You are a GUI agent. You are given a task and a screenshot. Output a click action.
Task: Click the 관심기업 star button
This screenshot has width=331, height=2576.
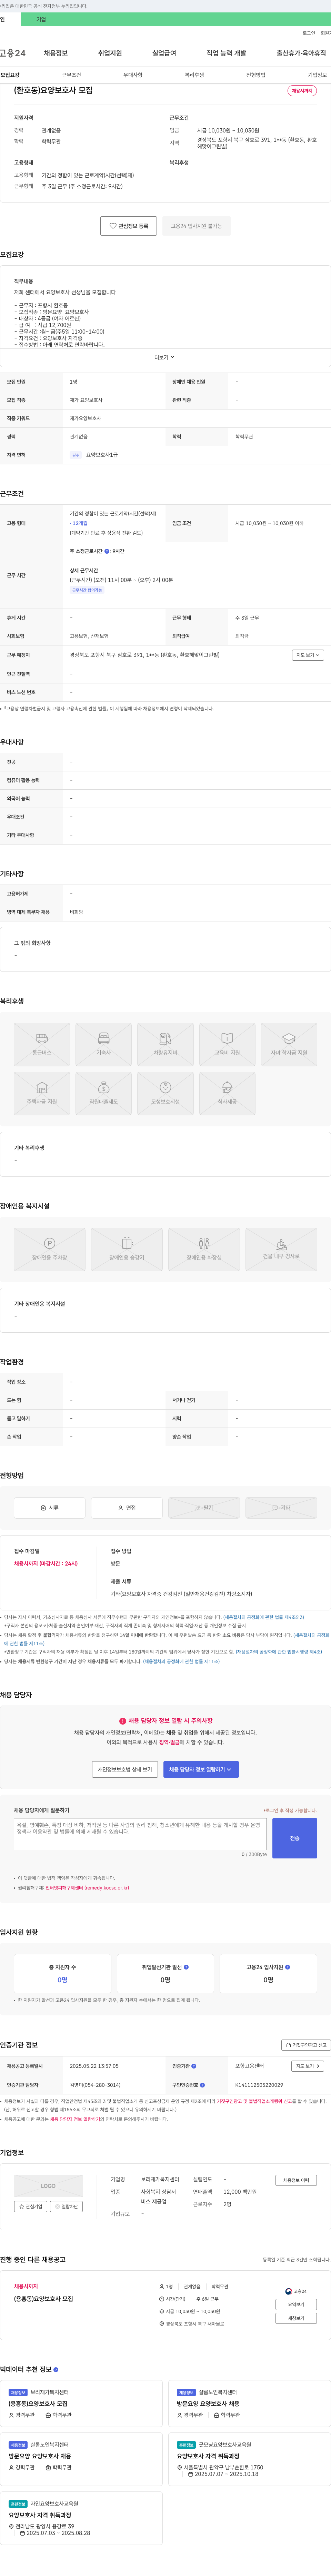(x=31, y=2206)
